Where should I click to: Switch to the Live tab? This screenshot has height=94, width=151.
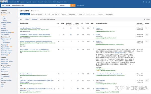click(21, 19)
